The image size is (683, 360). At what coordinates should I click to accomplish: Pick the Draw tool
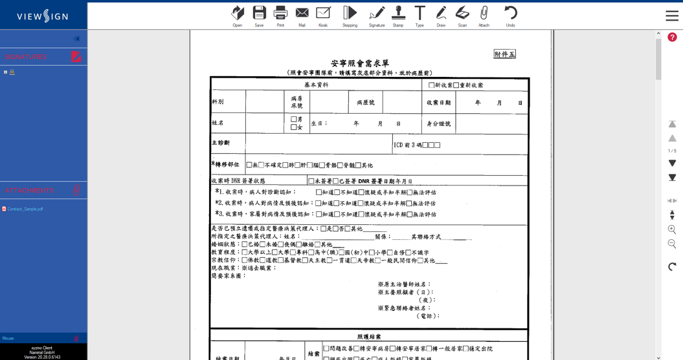[x=441, y=17]
